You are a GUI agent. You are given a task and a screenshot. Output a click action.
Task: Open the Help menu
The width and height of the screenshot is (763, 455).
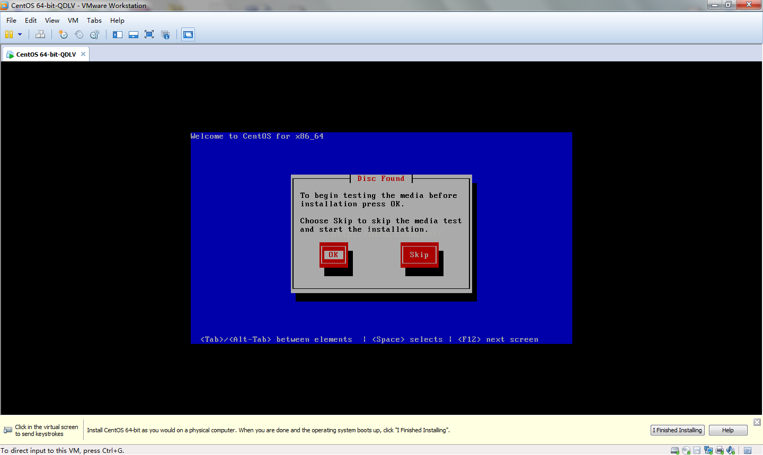point(117,20)
